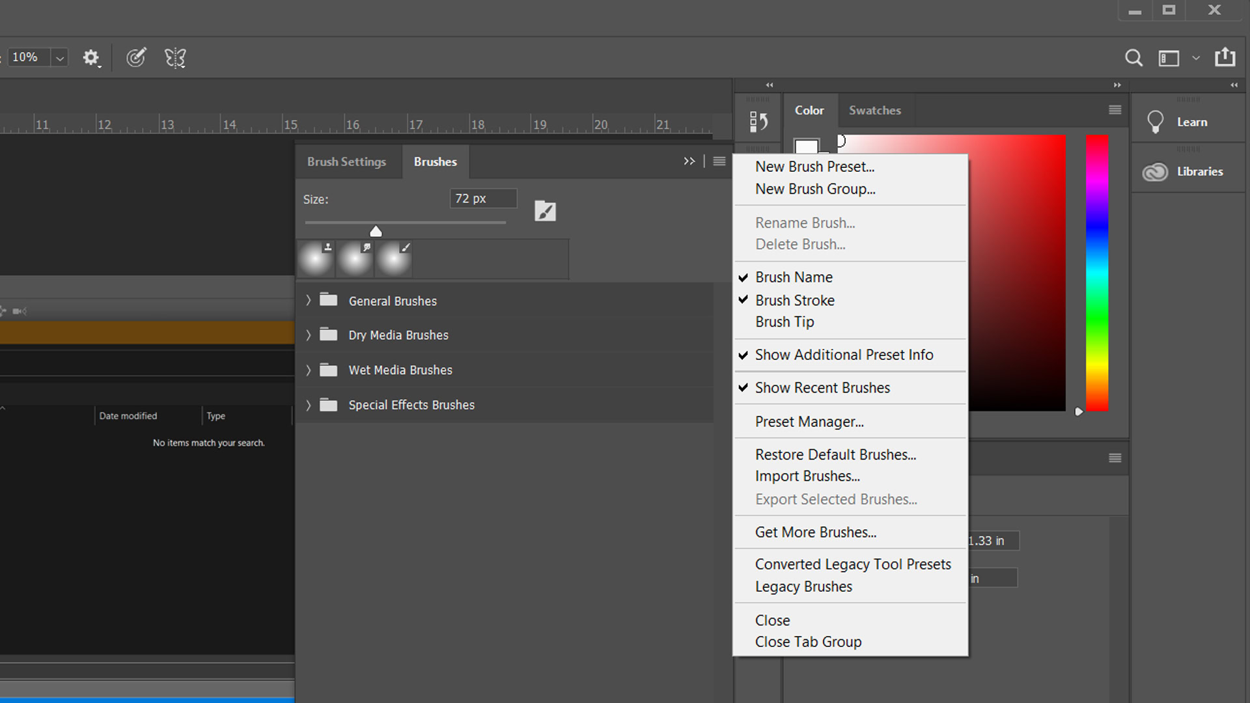The image size is (1250, 703).
Task: Toggle the Brush Name checked option
Action: coord(794,277)
